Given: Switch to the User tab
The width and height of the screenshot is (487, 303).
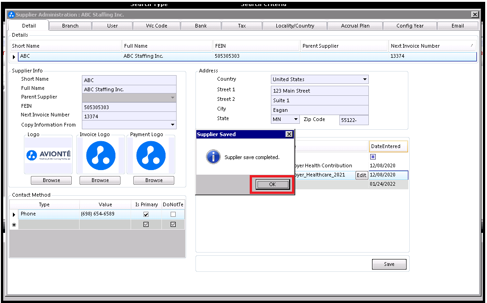Looking at the screenshot, I should (x=112, y=26).
